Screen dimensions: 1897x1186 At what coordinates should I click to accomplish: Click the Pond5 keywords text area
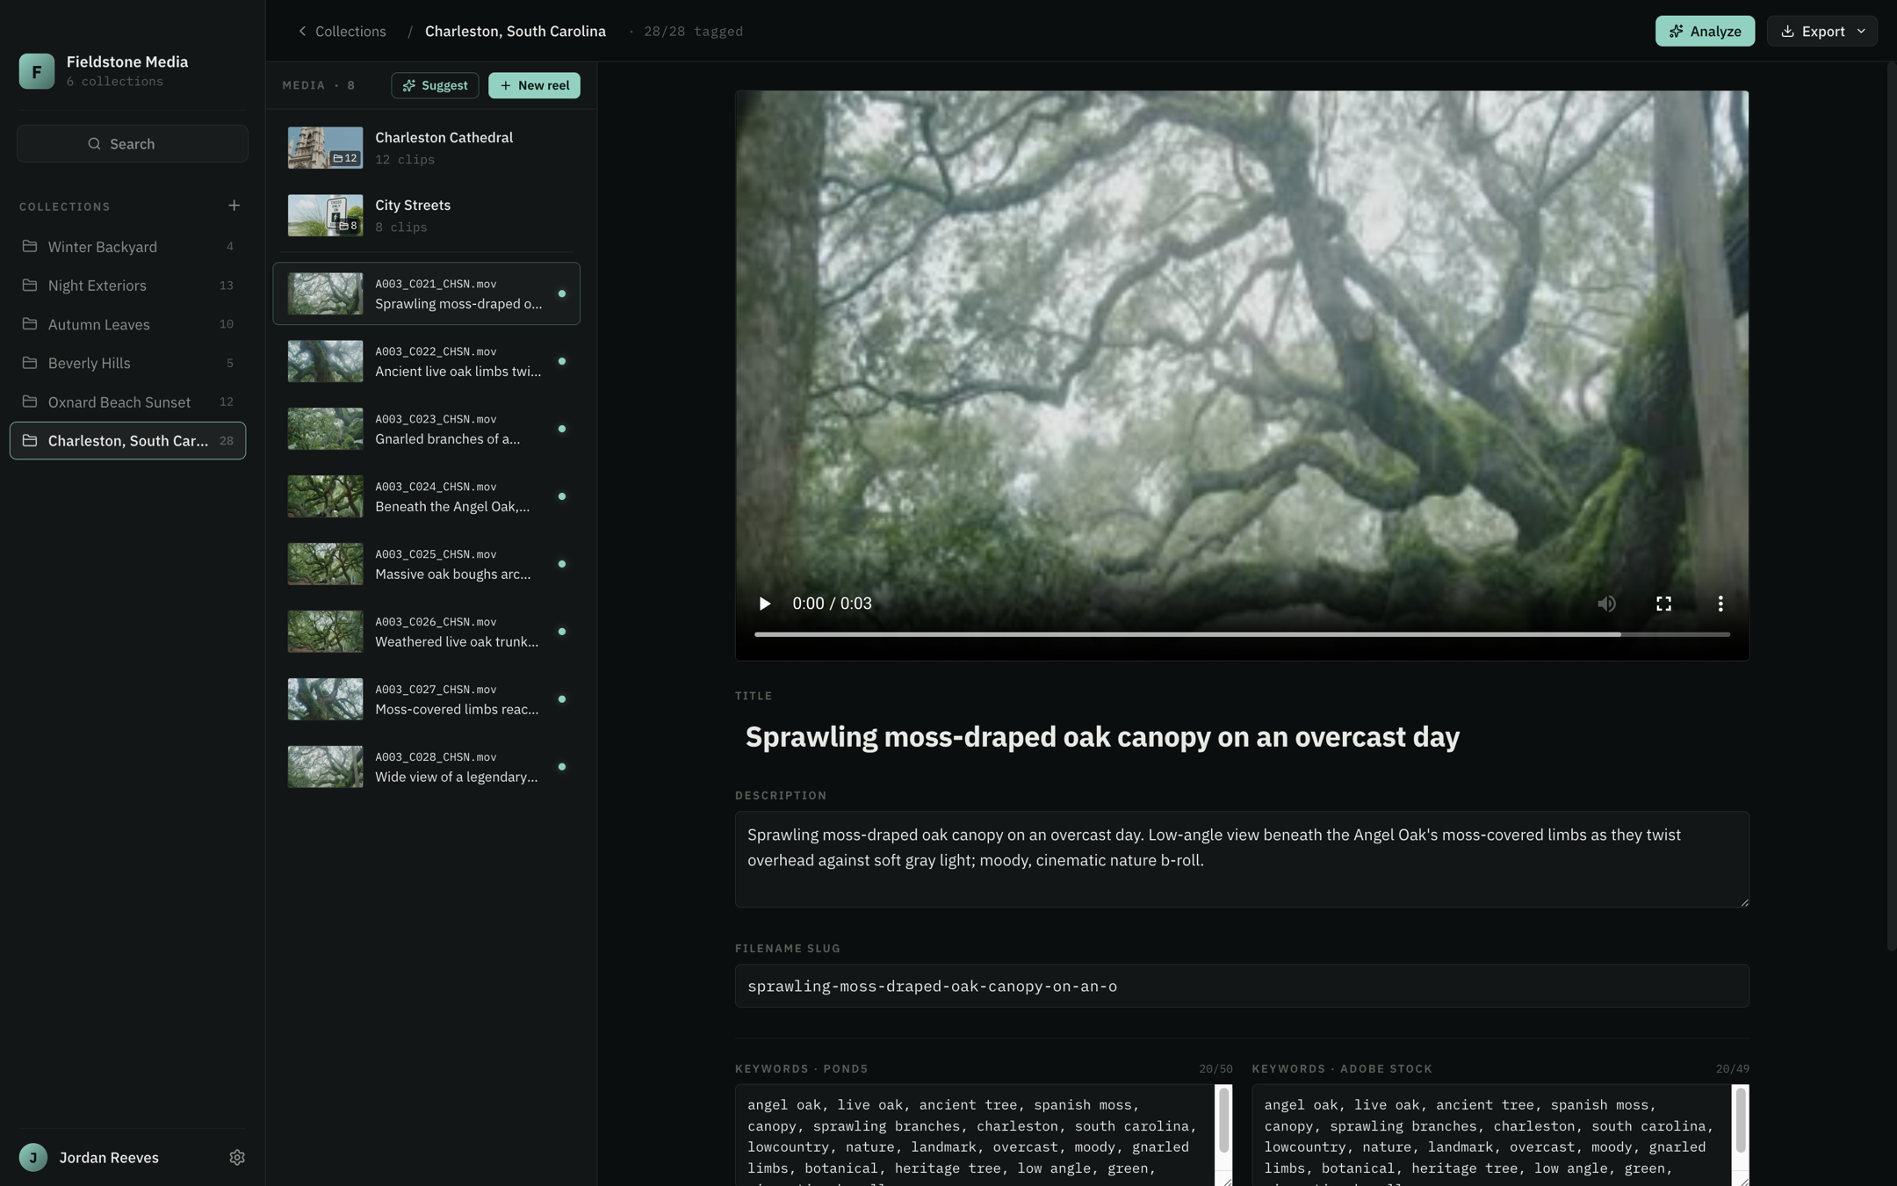click(x=975, y=1135)
